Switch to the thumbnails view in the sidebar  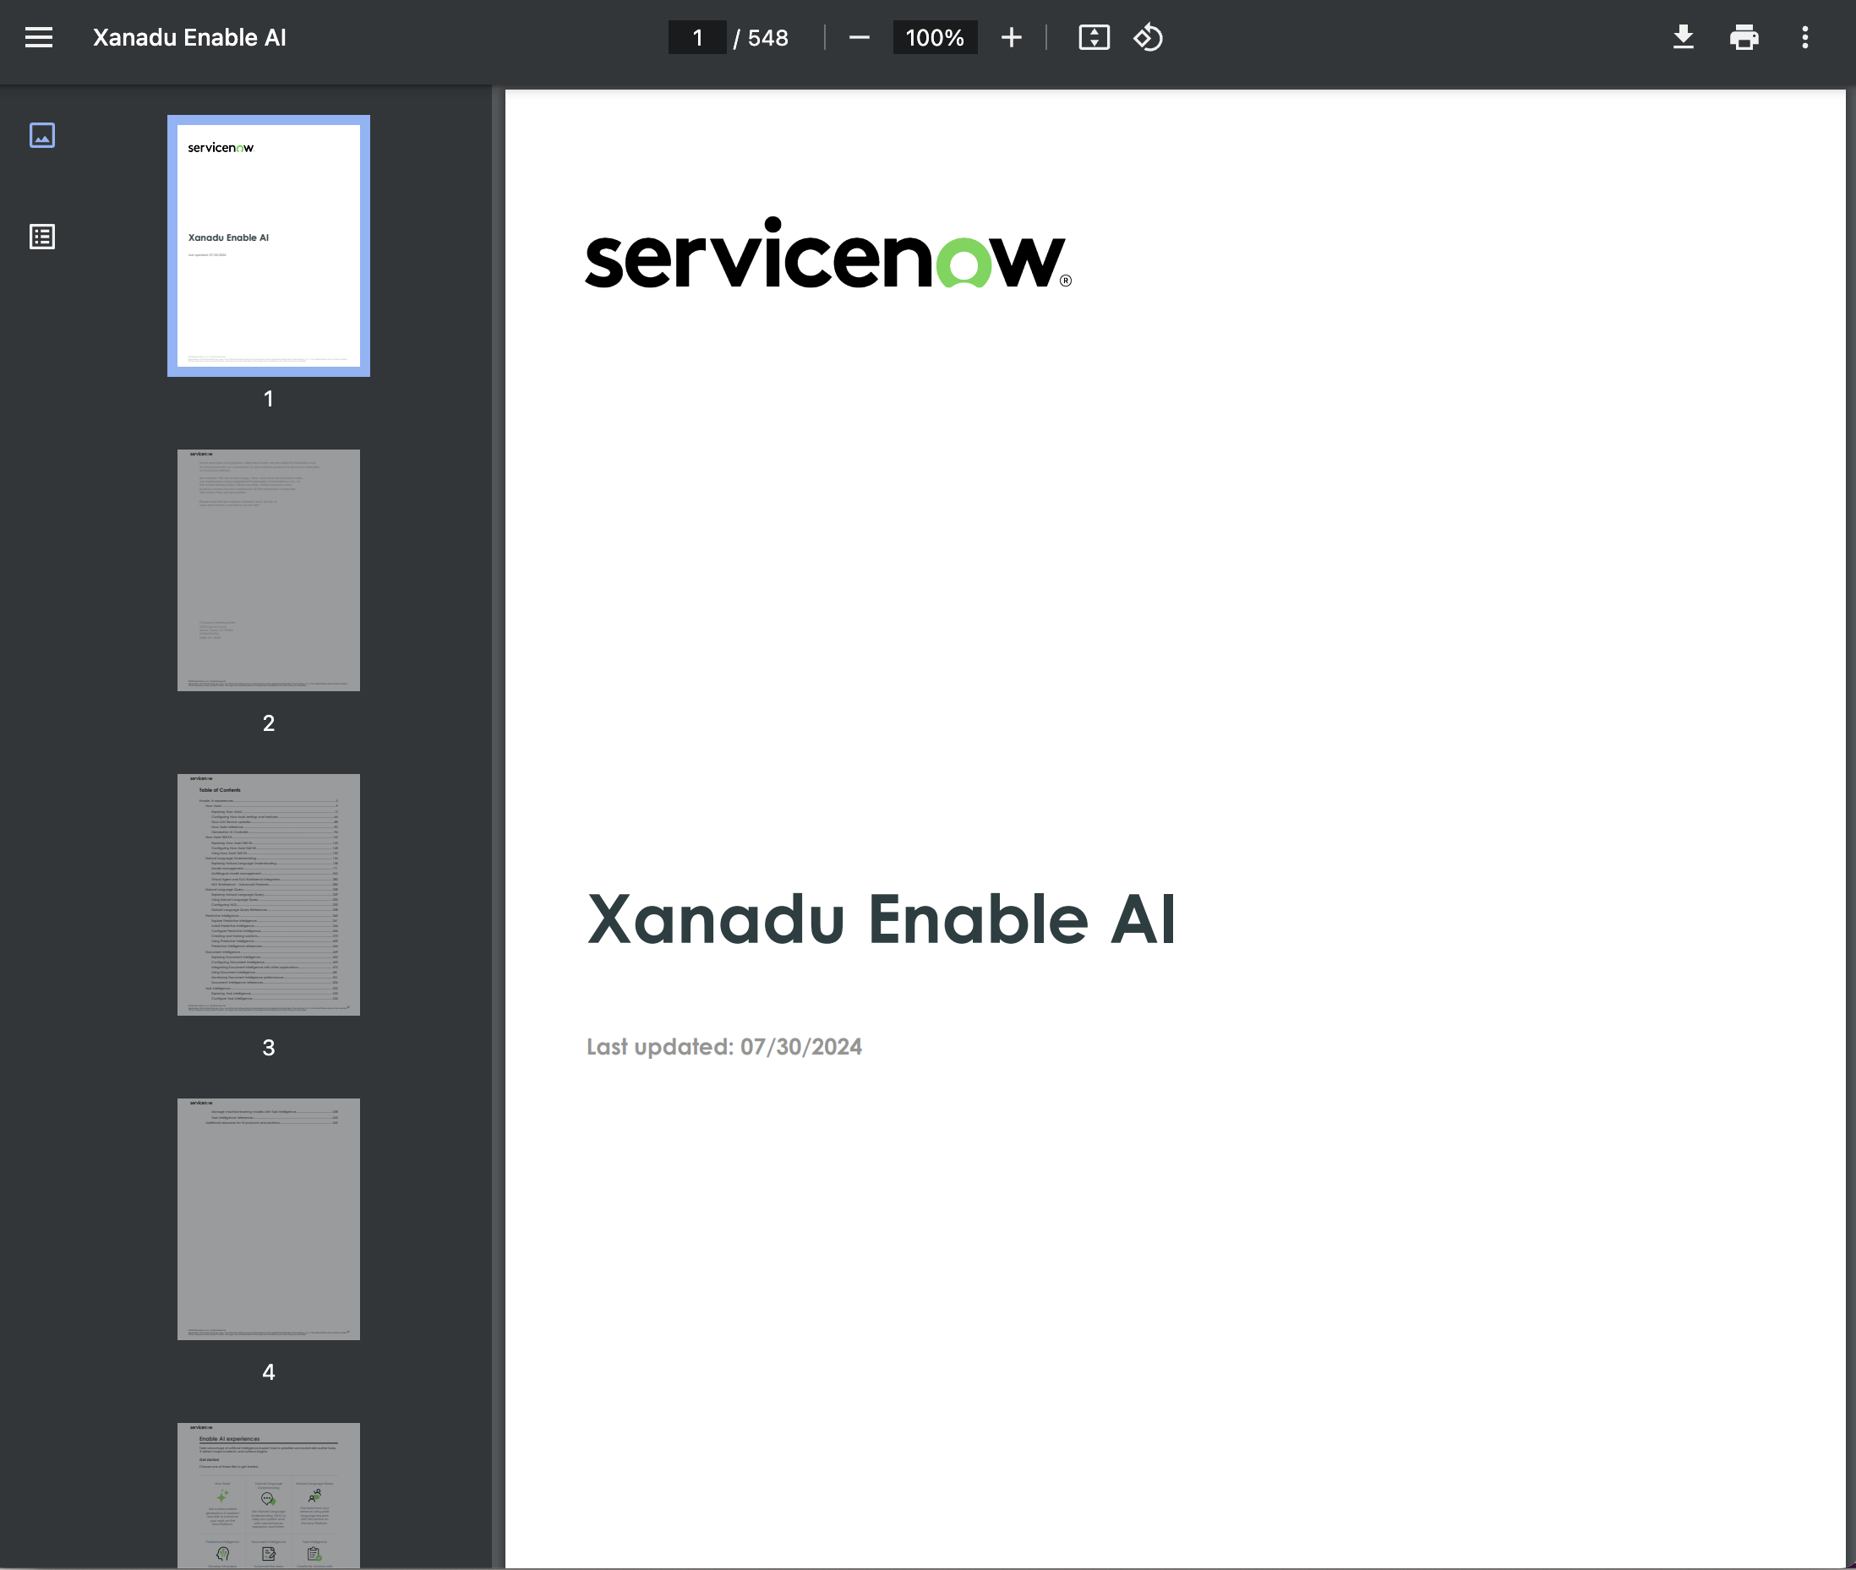pyautogui.click(x=42, y=135)
